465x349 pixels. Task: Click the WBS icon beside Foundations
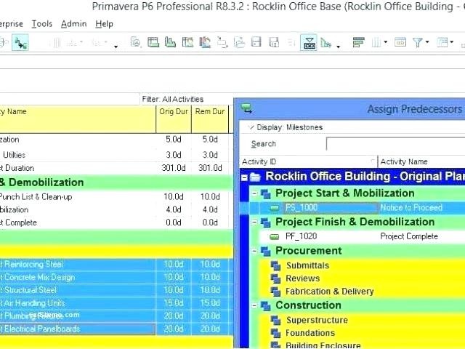[x=276, y=333]
